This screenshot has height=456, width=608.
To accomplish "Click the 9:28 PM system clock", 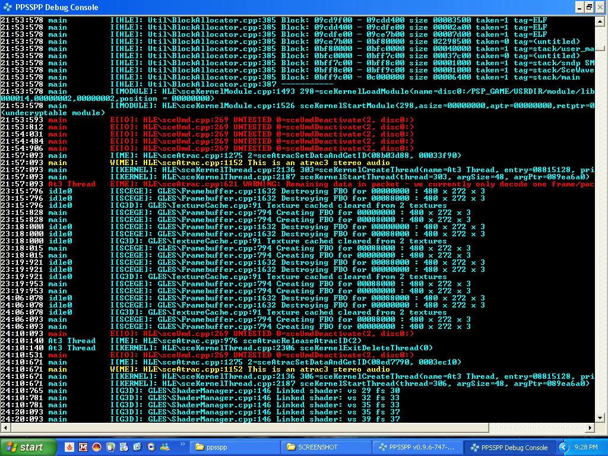I will [586, 447].
